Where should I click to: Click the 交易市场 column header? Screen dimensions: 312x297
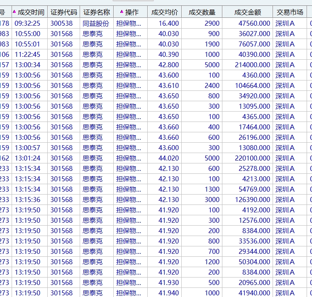point(290,12)
